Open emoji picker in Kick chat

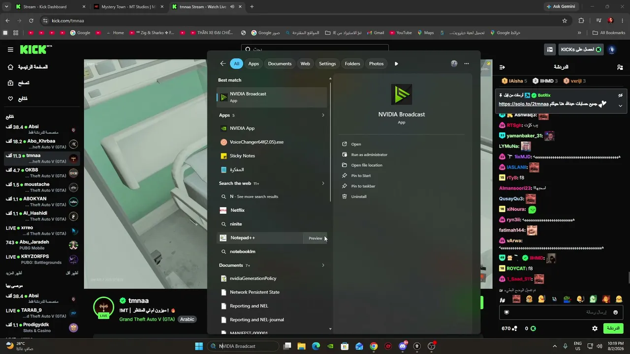coord(615,312)
